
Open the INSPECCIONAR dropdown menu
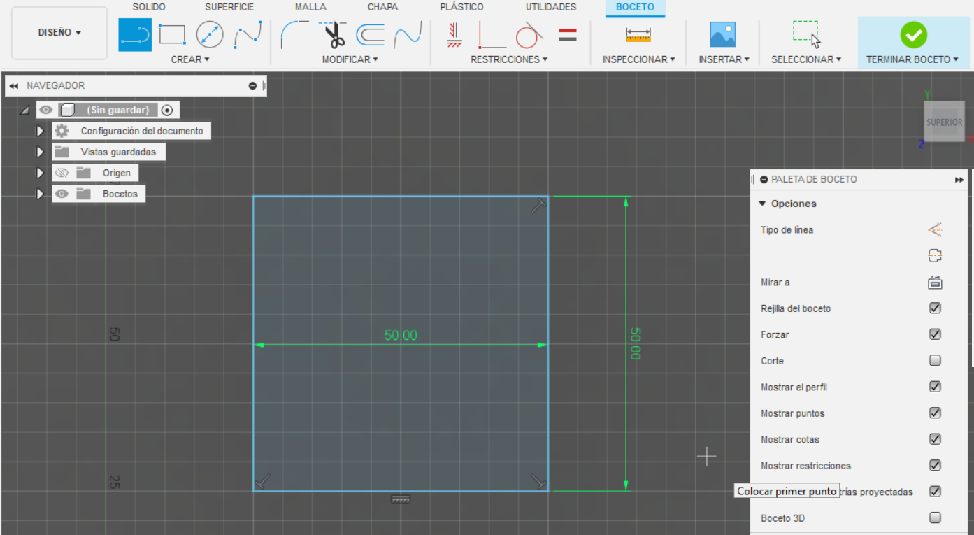[x=639, y=59]
